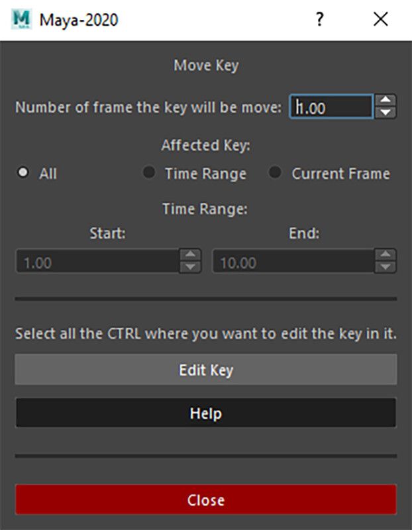Close the dialog with the X button
The width and height of the screenshot is (412, 530).
click(381, 19)
